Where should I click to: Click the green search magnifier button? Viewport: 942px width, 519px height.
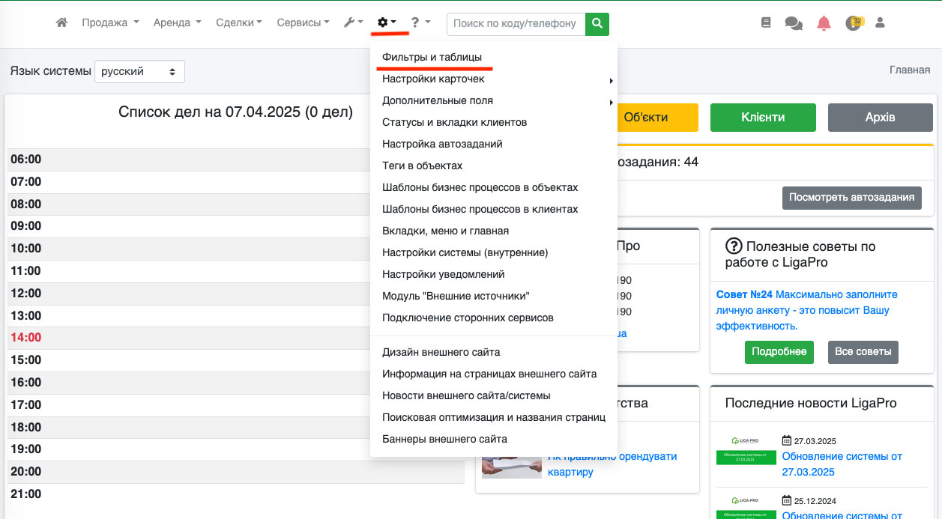597,23
